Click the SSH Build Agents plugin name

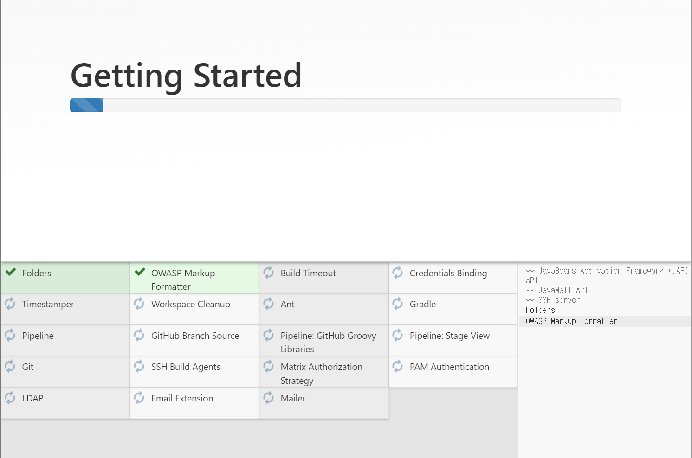[x=186, y=367]
